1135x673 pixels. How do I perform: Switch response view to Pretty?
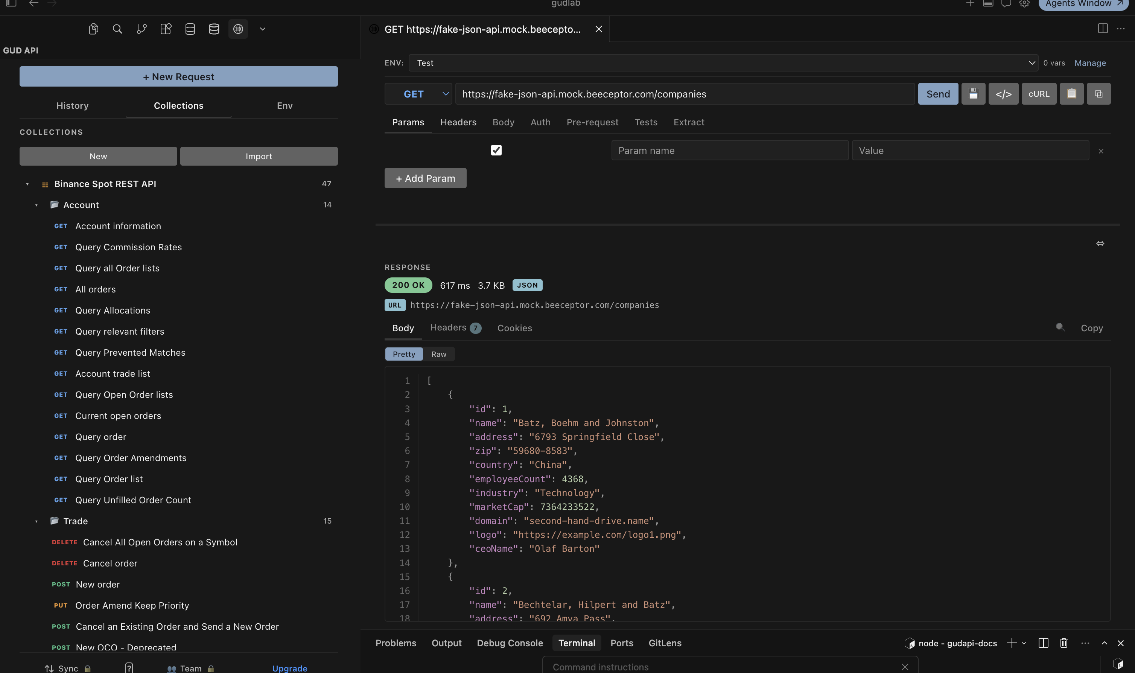(404, 354)
